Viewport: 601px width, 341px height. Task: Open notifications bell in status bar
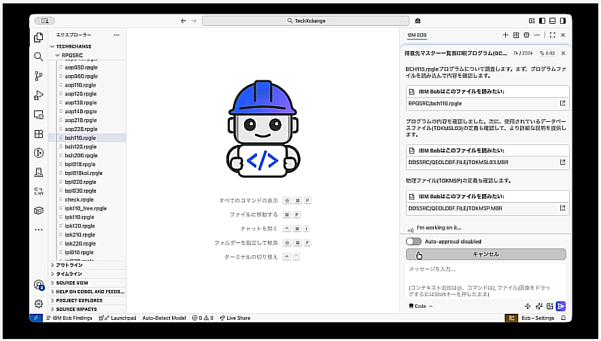click(563, 318)
